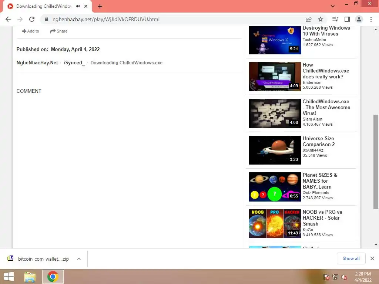Close the downloads bar
379x284 pixels.
click(x=372, y=258)
